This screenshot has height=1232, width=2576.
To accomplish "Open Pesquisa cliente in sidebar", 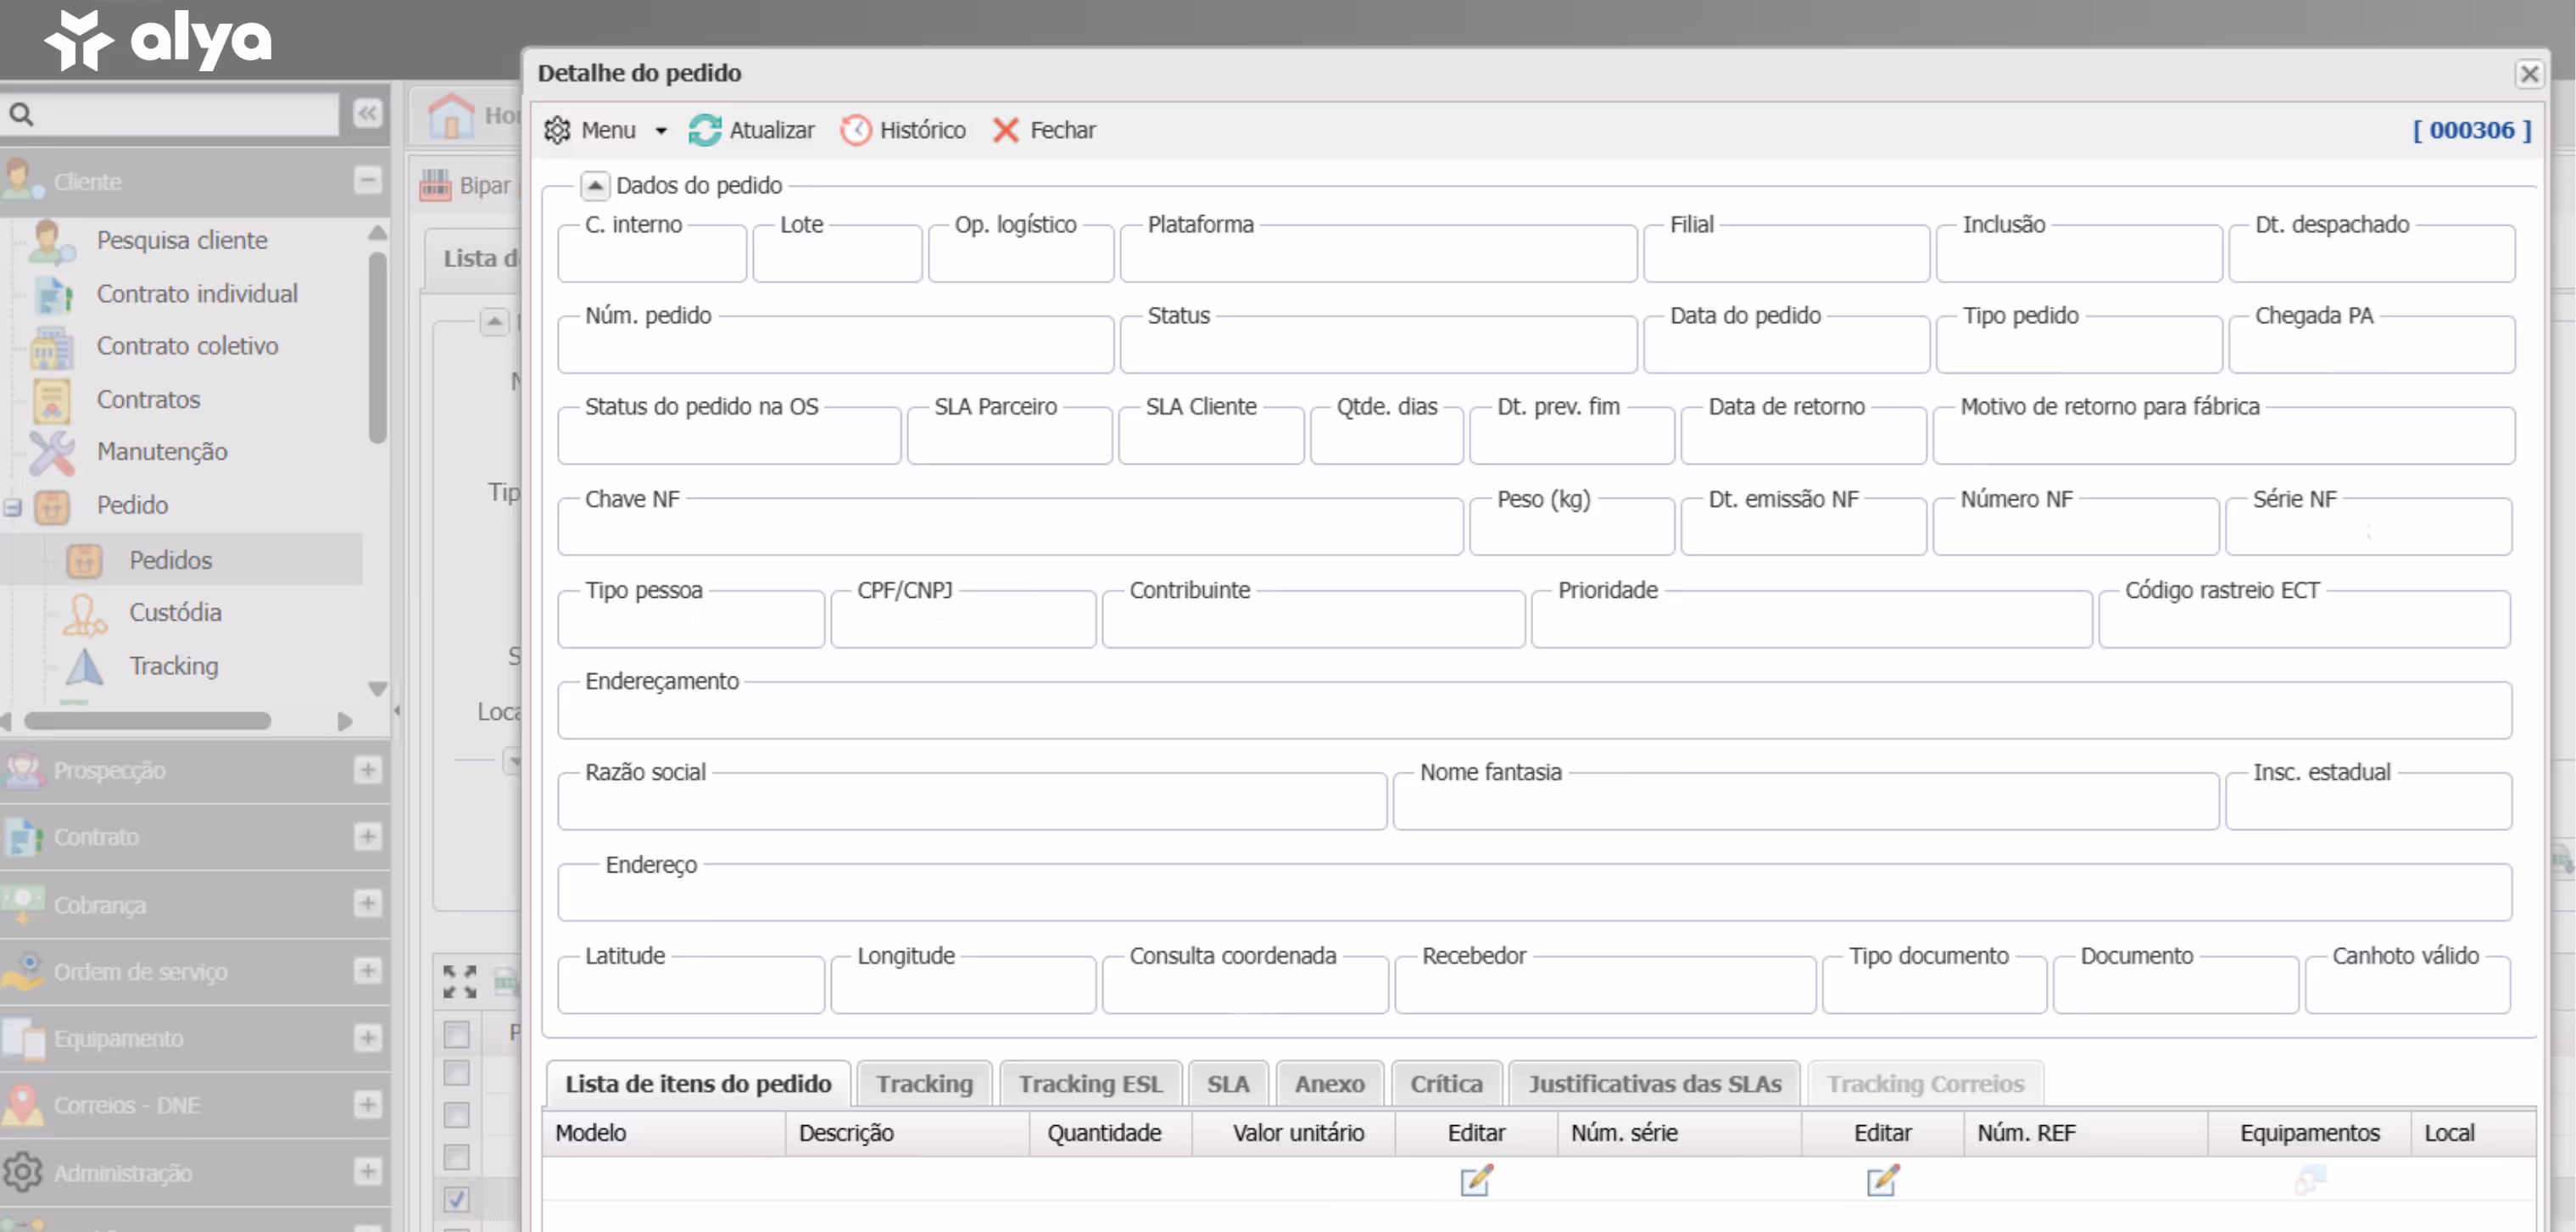I will (x=181, y=240).
